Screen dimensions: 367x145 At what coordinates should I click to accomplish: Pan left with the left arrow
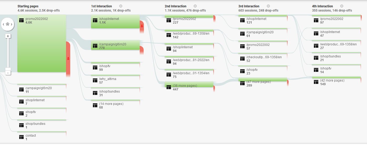point(3,24)
